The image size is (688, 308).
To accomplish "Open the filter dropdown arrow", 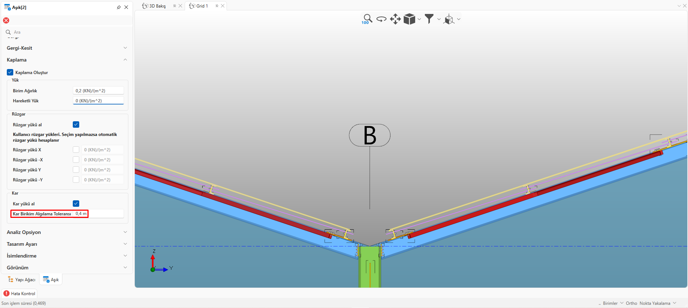I will [x=439, y=19].
